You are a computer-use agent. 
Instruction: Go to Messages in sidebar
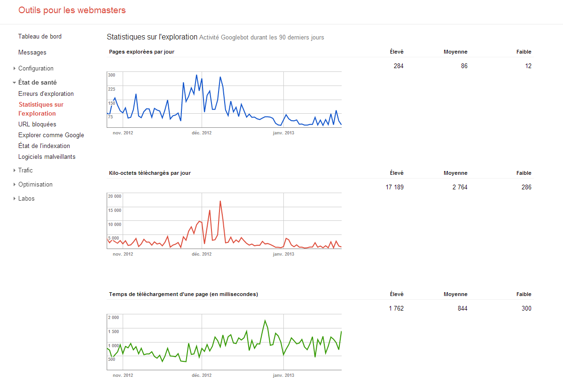tap(32, 53)
